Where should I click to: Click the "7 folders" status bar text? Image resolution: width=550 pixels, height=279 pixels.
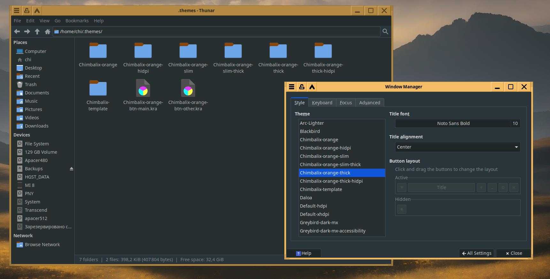tap(88, 260)
